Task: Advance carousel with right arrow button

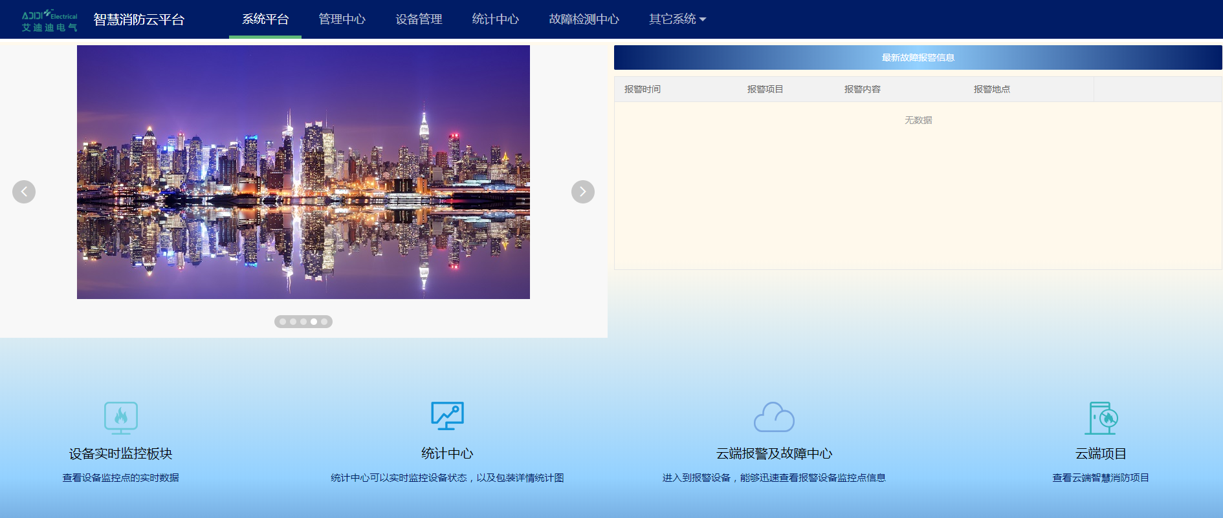Action: point(582,192)
